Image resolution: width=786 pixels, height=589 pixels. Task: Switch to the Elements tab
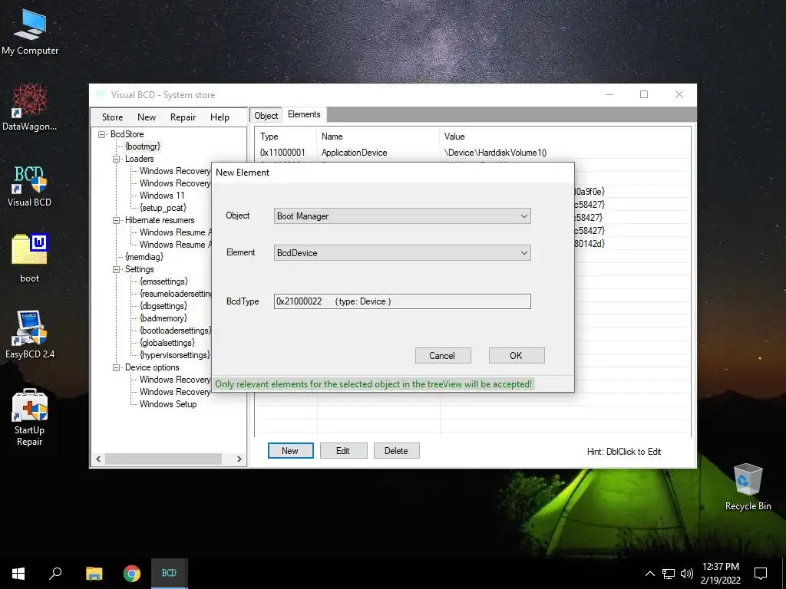tap(304, 115)
